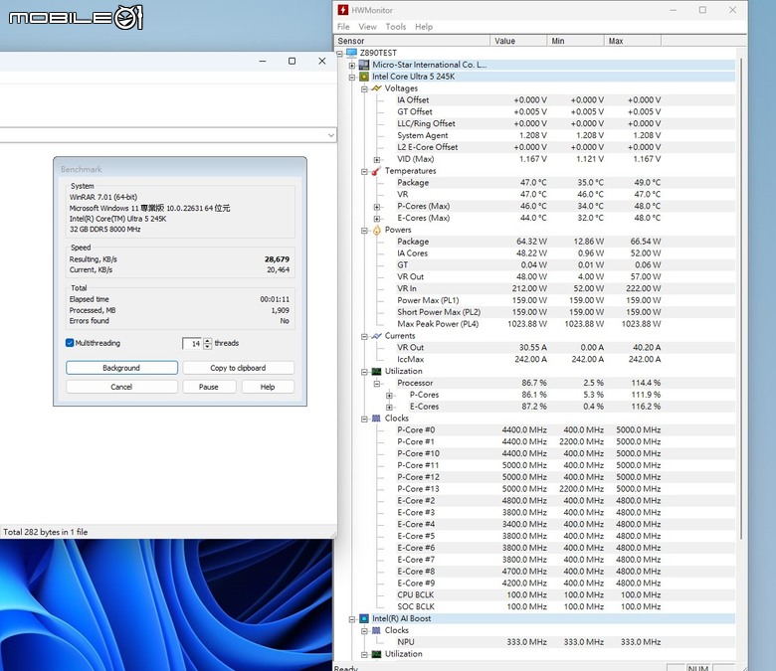Viewport: 776px width, 671px height.
Task: Open the File menu in HWMonitor
Action: coord(343,27)
